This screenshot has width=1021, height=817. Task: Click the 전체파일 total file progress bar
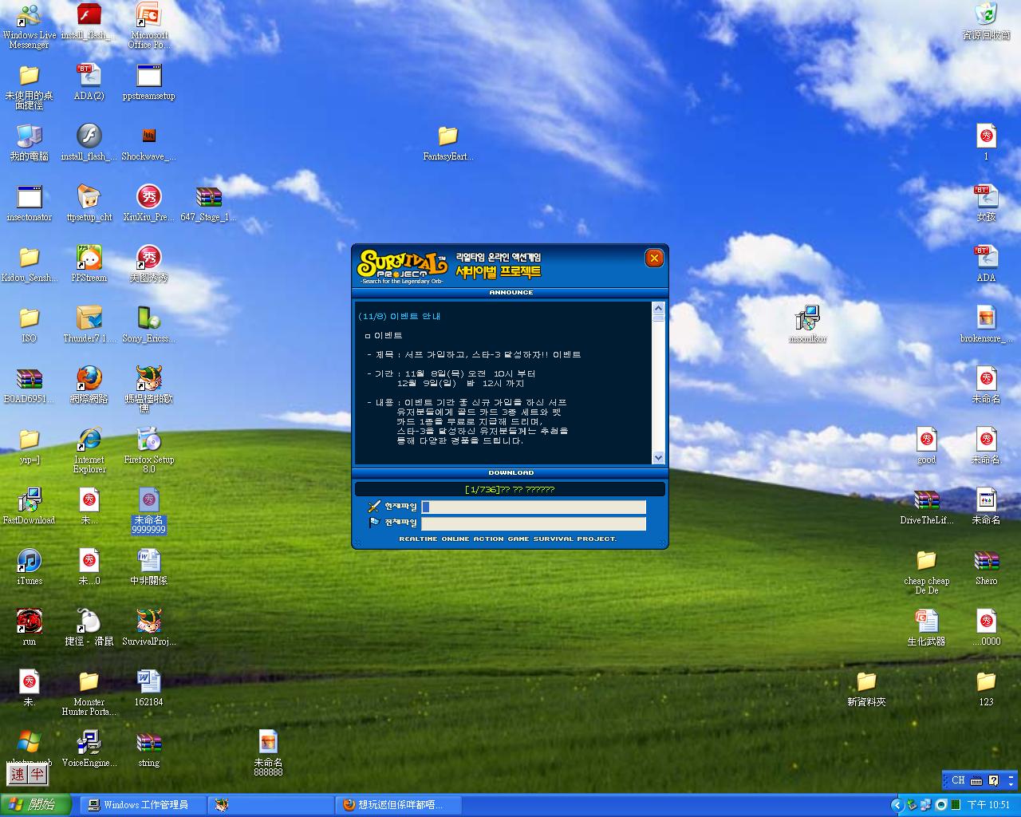(534, 523)
